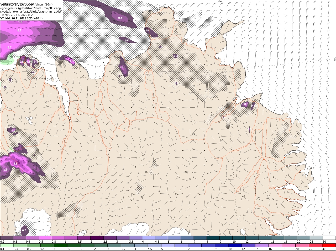Click the 25 label under upper snow scale
This screenshot has height=251, width=336.
pyautogui.click(x=312, y=242)
